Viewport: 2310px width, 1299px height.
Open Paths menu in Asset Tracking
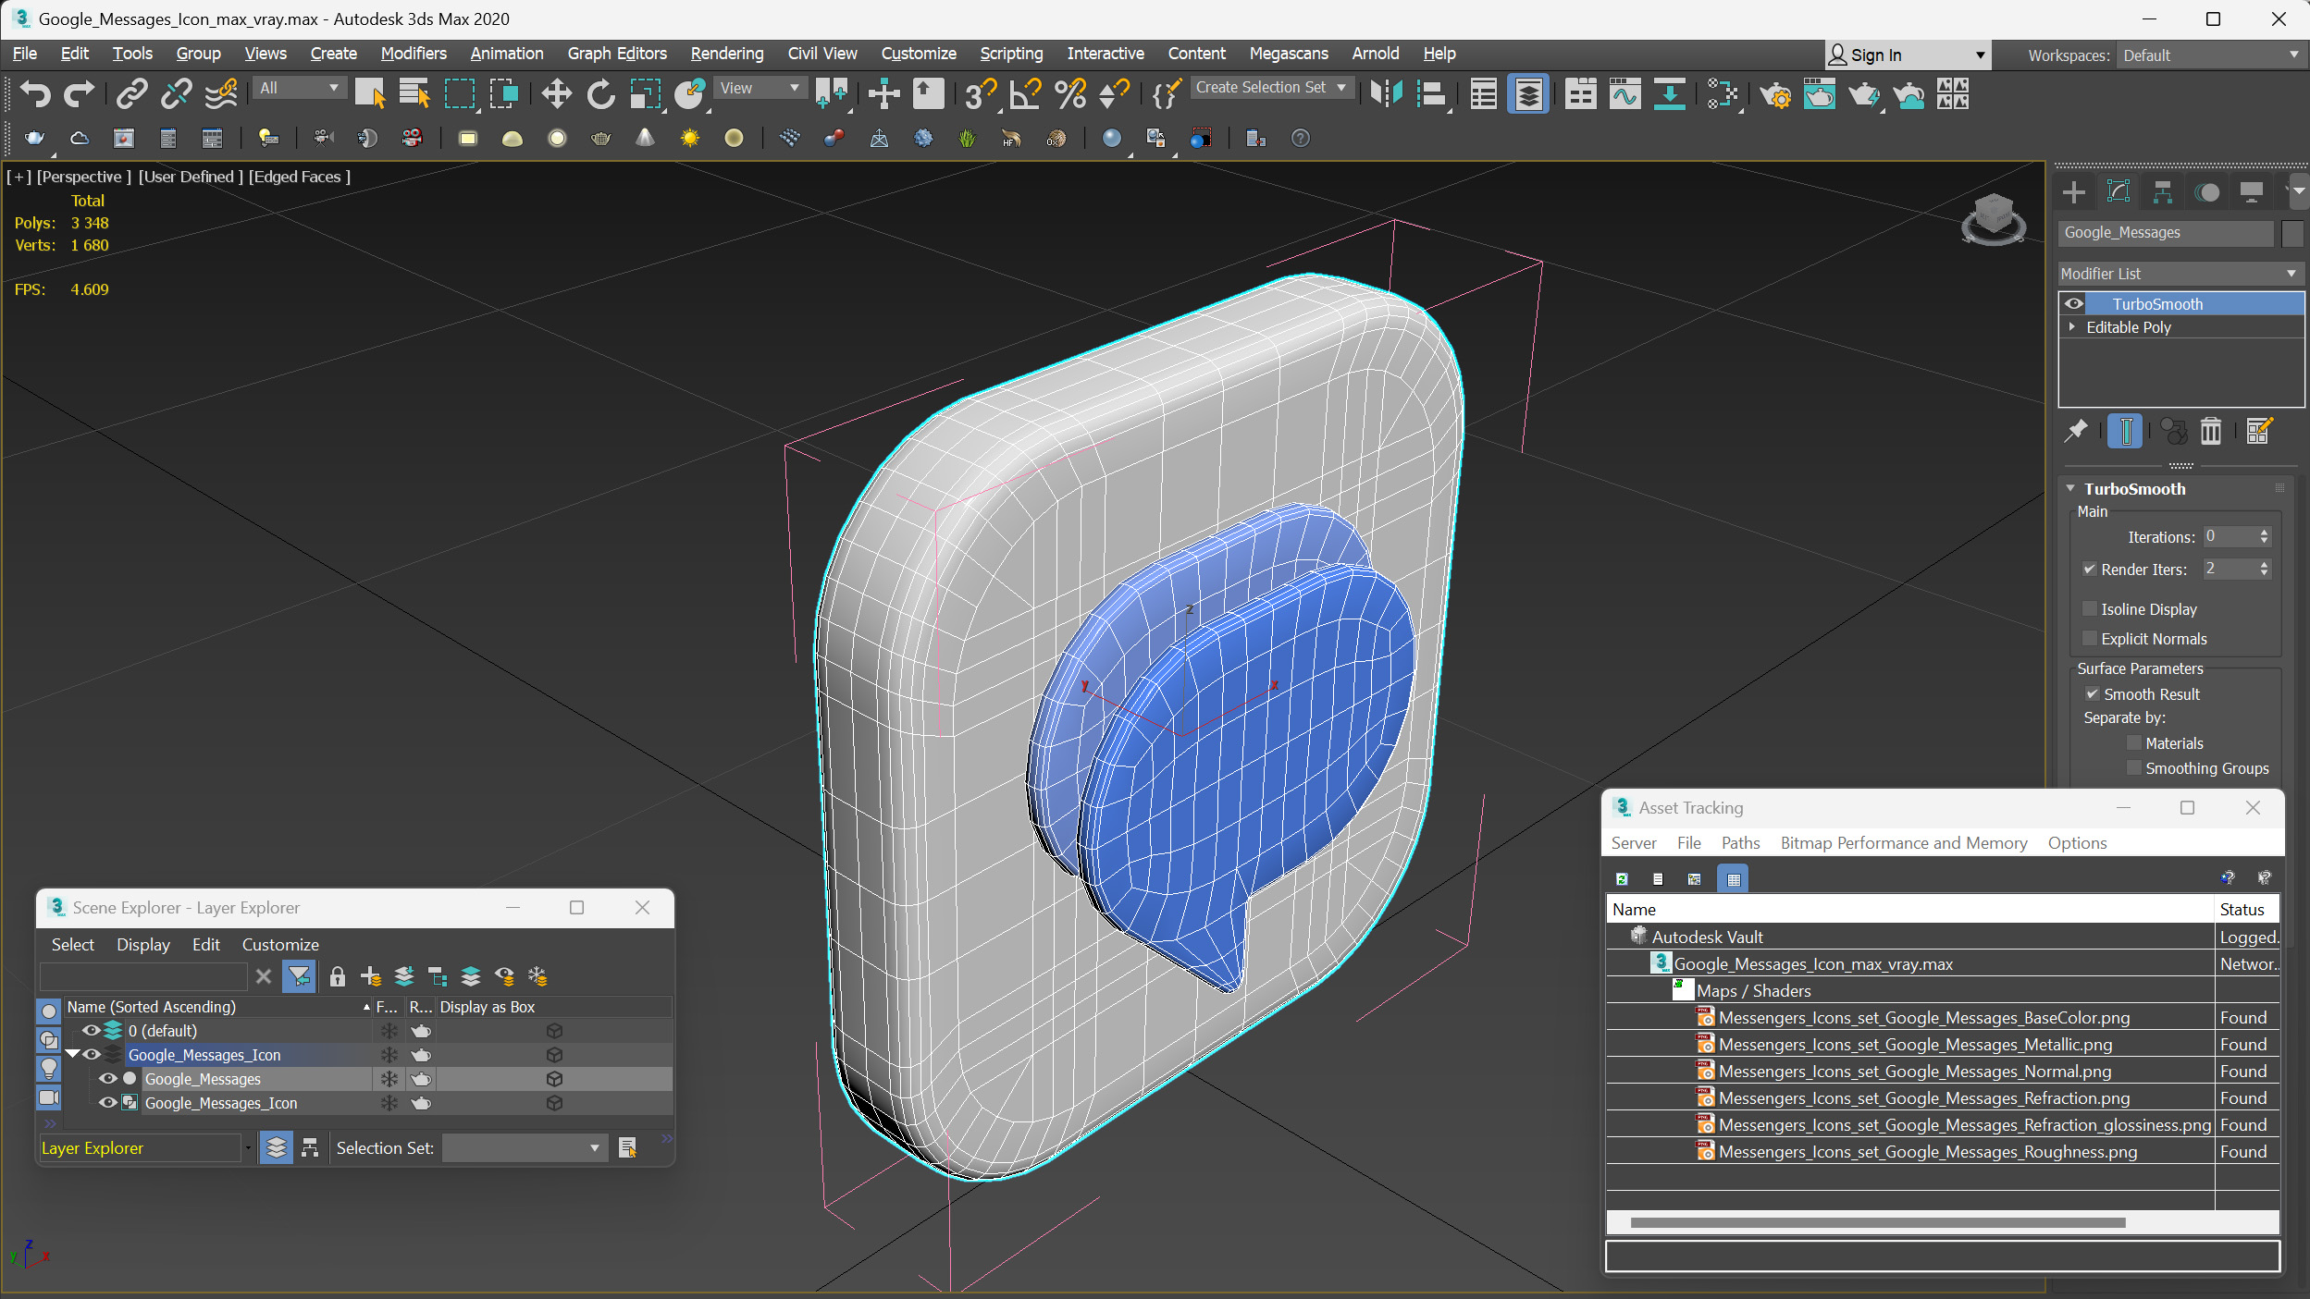(1740, 842)
